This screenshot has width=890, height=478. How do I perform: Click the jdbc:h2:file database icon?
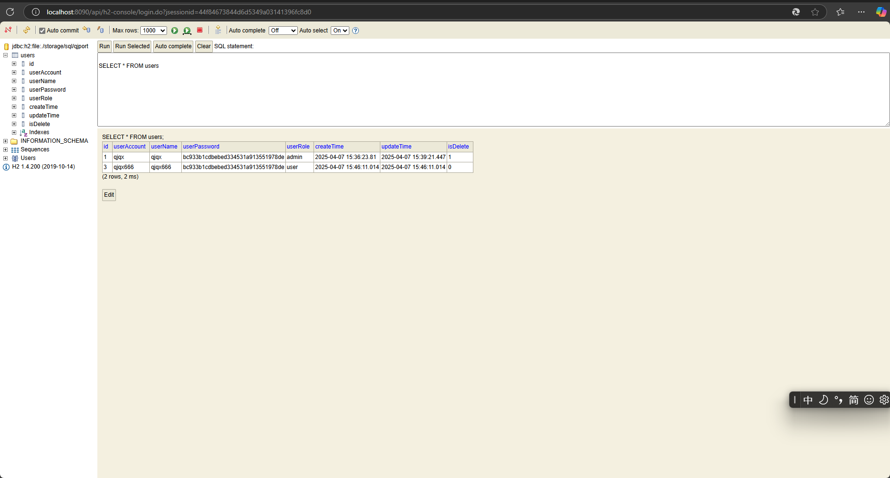coord(6,47)
